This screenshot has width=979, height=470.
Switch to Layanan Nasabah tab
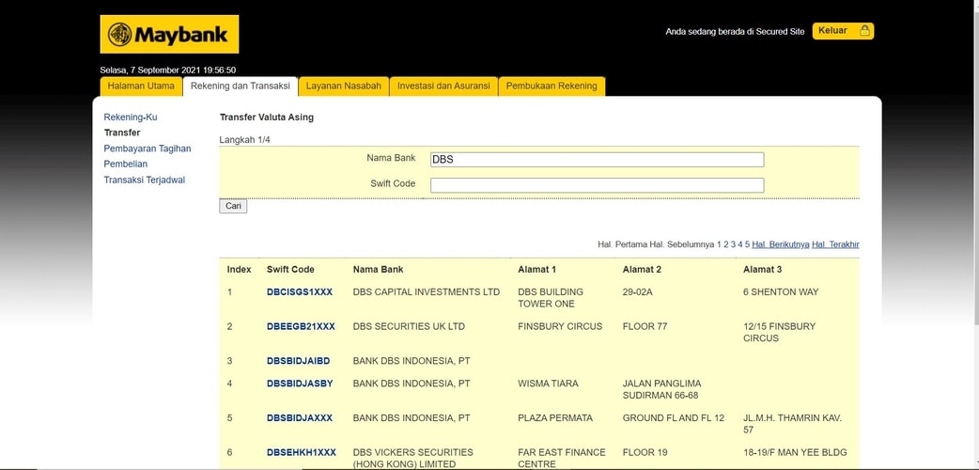click(343, 86)
